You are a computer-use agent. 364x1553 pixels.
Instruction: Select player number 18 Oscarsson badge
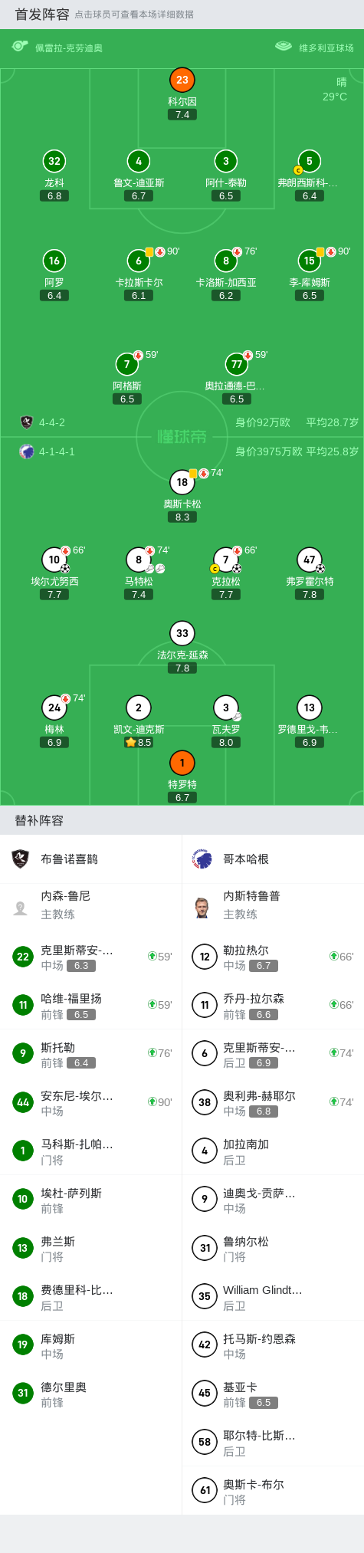[182, 482]
